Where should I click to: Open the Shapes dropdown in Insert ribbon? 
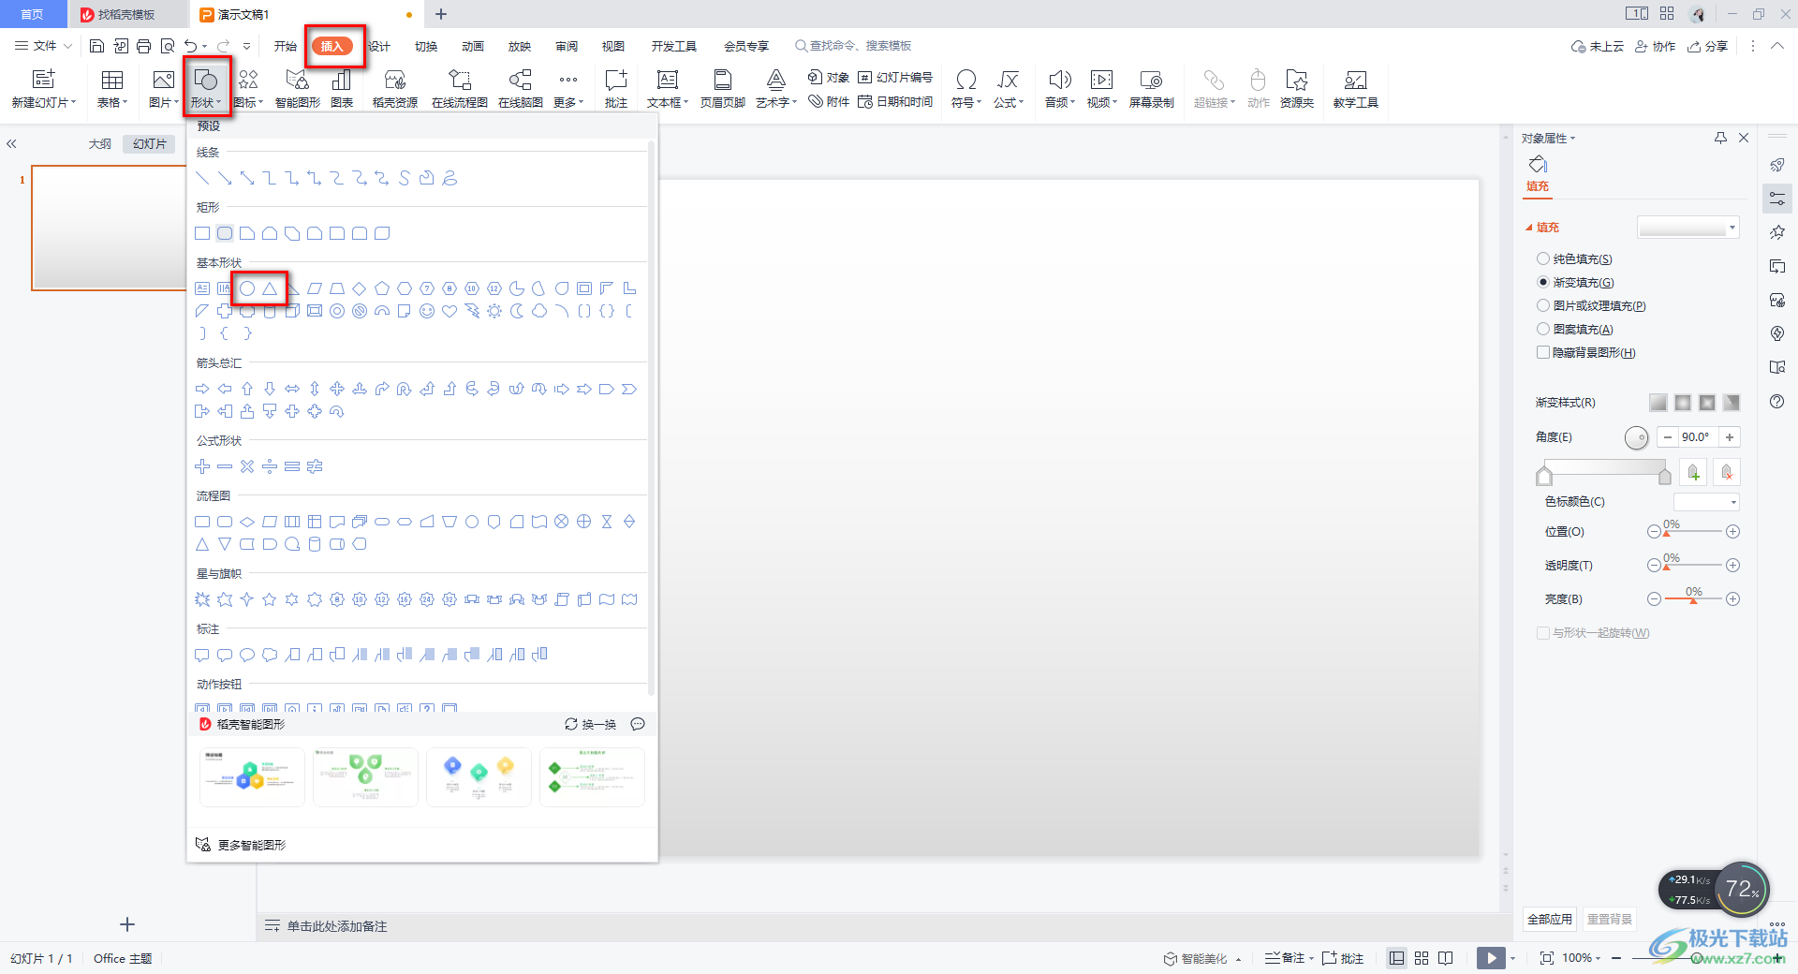[206, 88]
